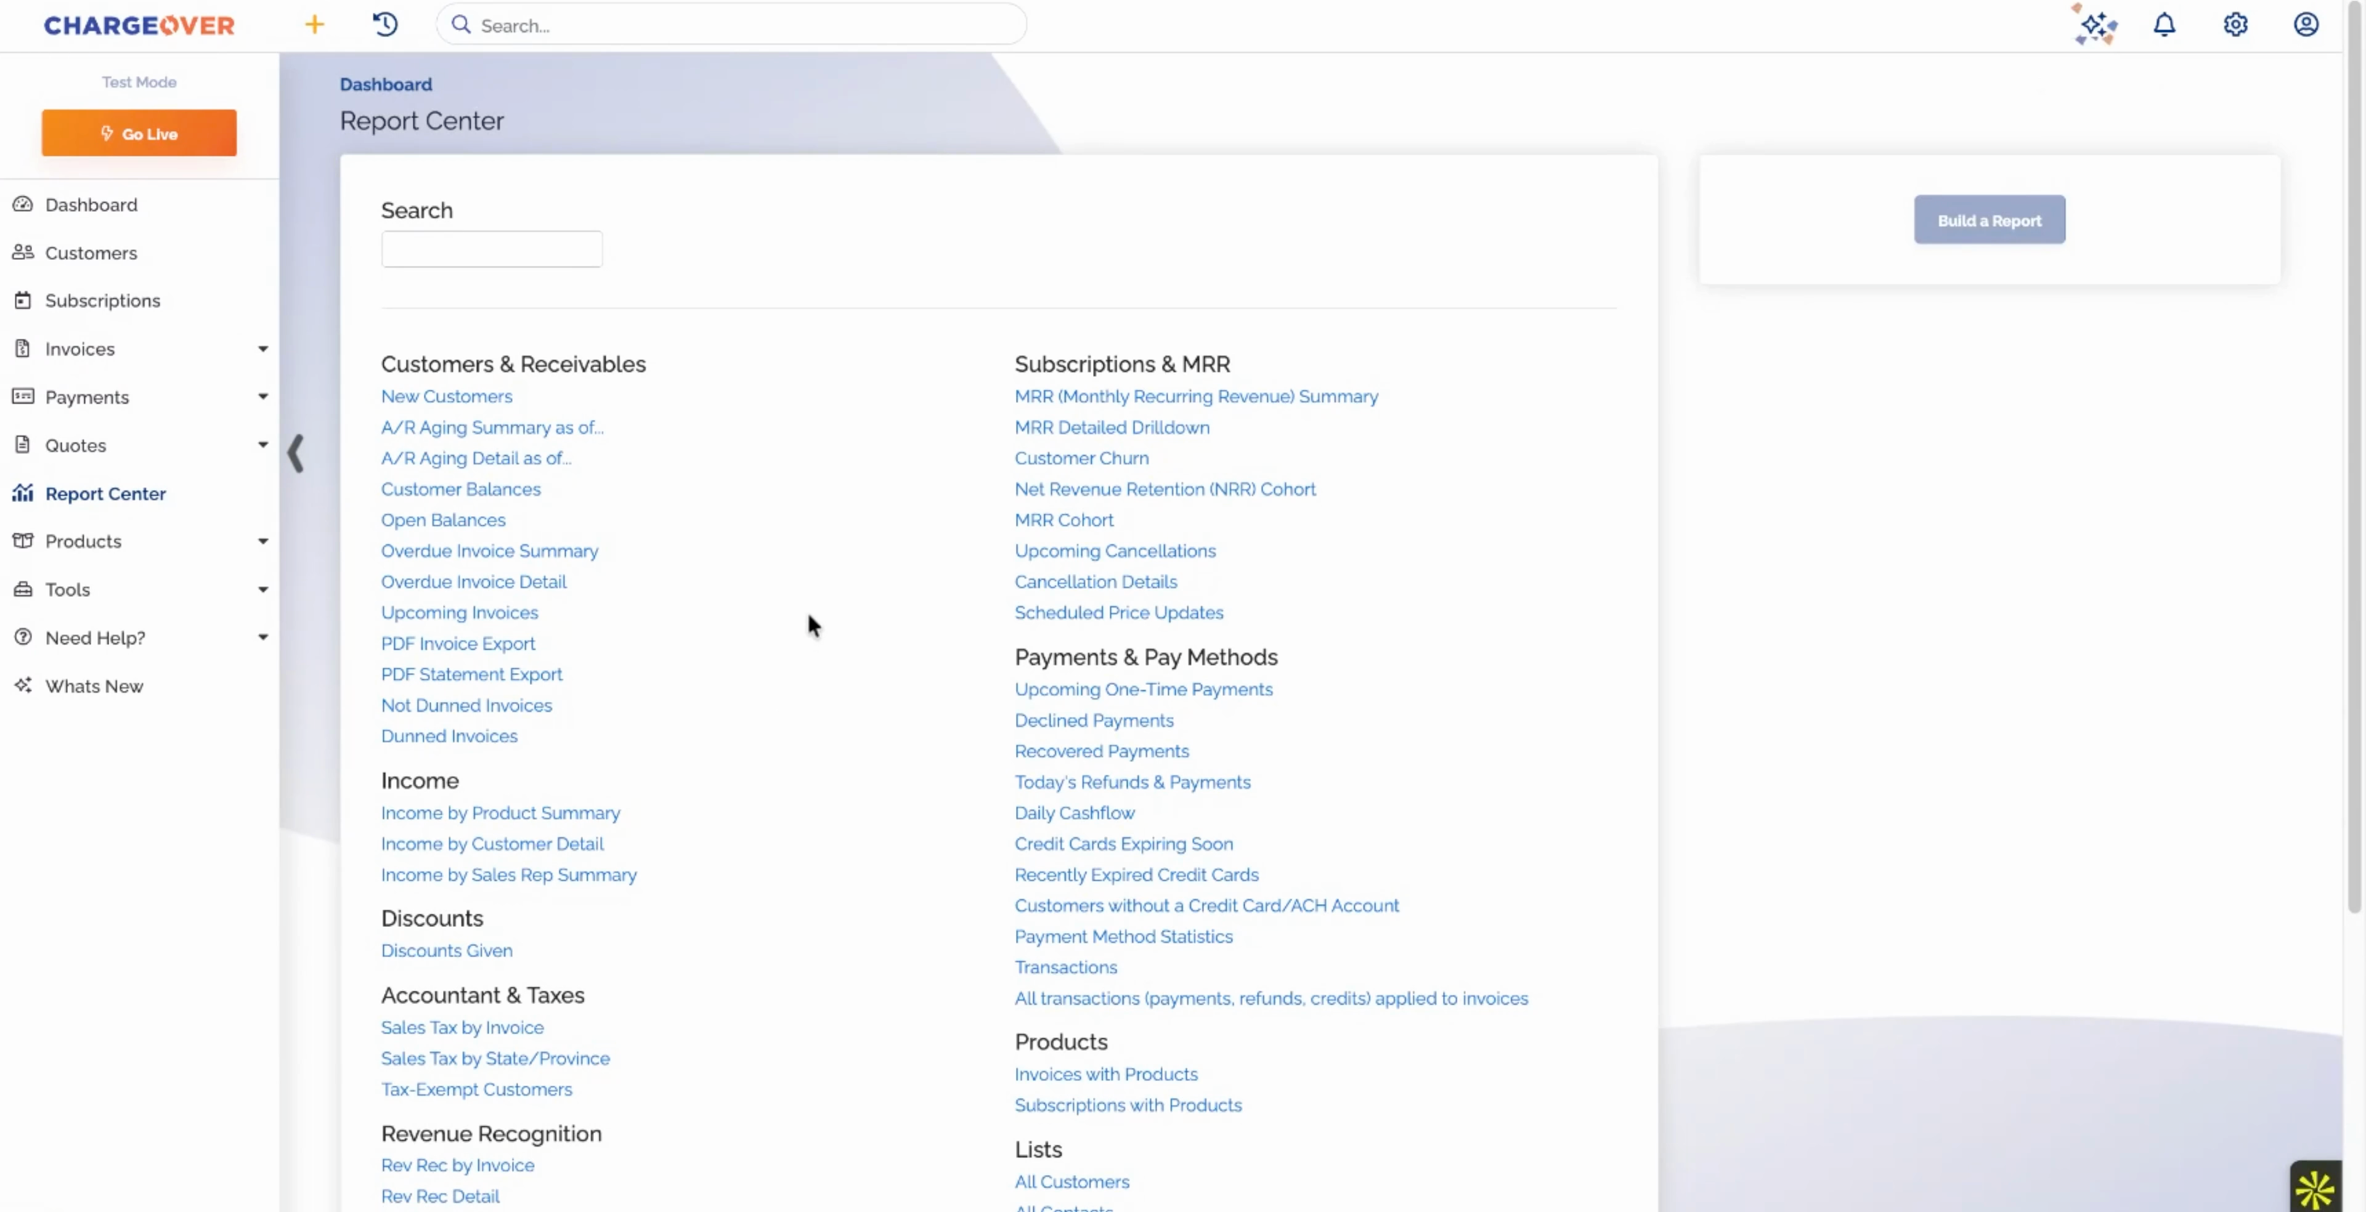The image size is (2366, 1212).
Task: Open the recent history clock icon
Action: tap(385, 25)
